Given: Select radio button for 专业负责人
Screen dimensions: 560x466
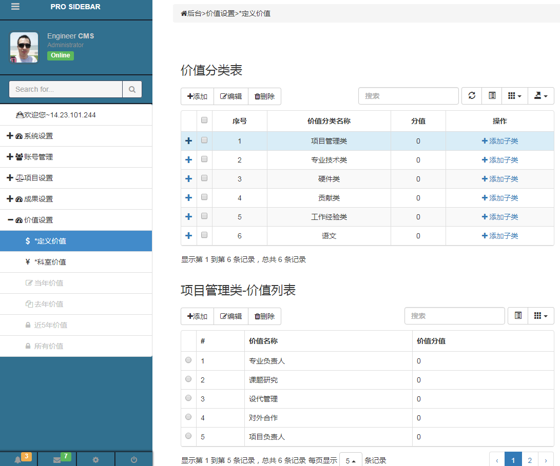Looking at the screenshot, I should [x=188, y=360].
